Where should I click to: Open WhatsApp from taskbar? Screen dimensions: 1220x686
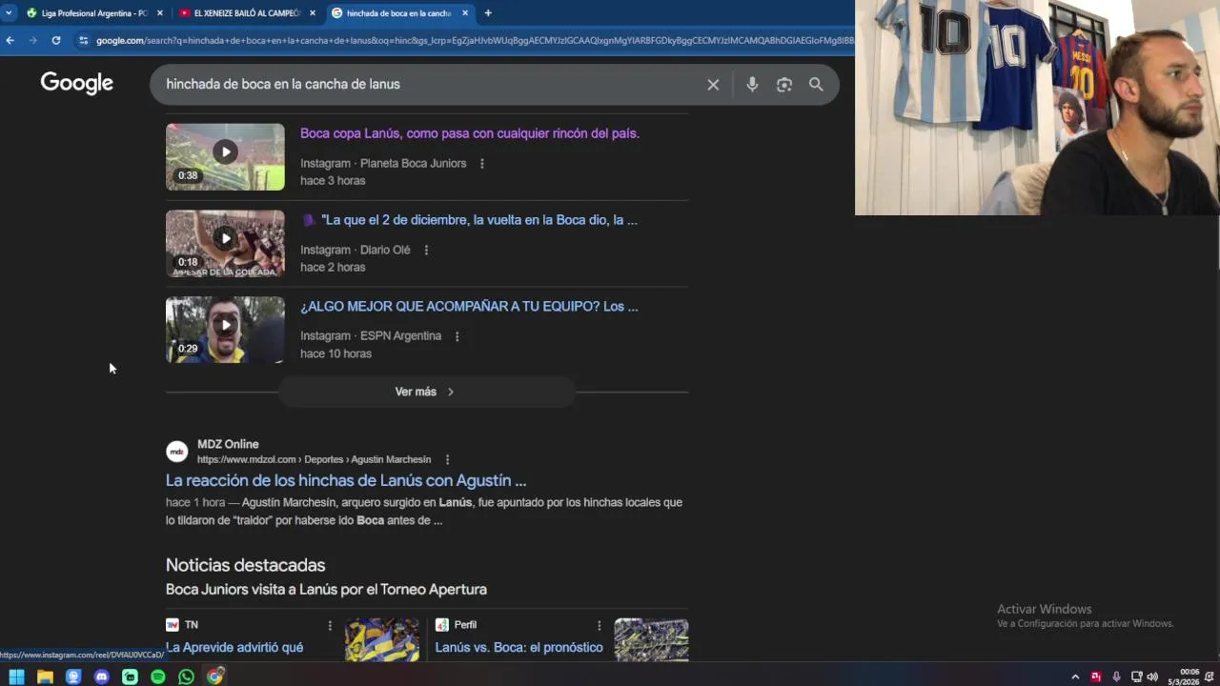(x=187, y=676)
